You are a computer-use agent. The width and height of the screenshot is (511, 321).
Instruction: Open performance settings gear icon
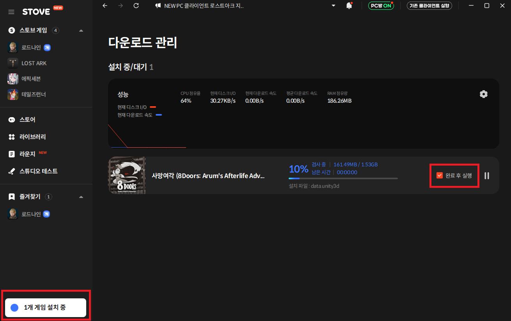point(484,94)
